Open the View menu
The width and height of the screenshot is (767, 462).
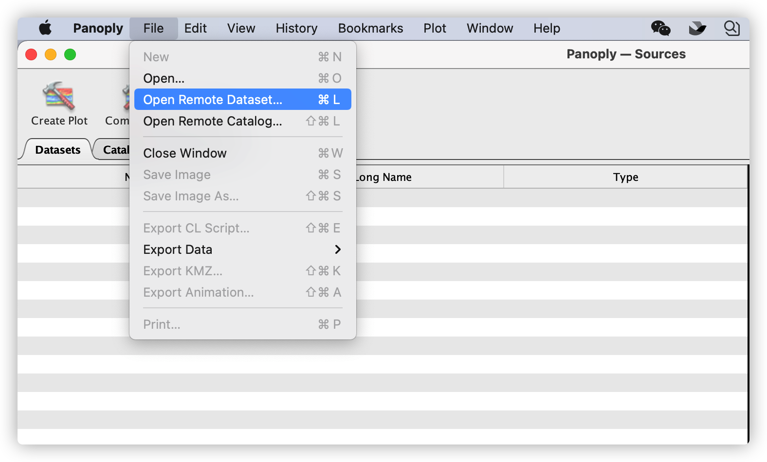click(x=241, y=28)
